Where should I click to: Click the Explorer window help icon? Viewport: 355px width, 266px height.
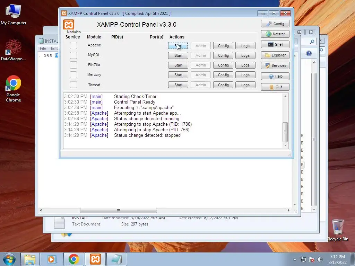tap(309, 53)
